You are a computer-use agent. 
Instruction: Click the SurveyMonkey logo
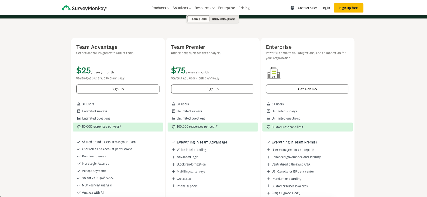tap(84, 8)
